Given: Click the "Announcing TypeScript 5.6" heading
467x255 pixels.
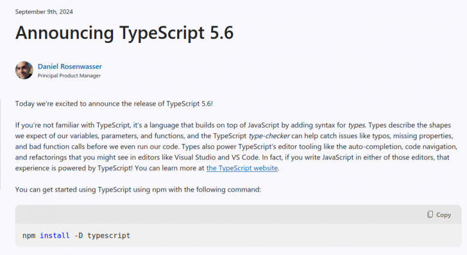Looking at the screenshot, I should pyautogui.click(x=125, y=32).
